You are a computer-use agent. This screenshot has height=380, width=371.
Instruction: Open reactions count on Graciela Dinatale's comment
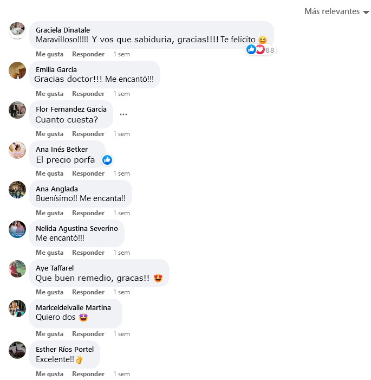[x=261, y=50]
